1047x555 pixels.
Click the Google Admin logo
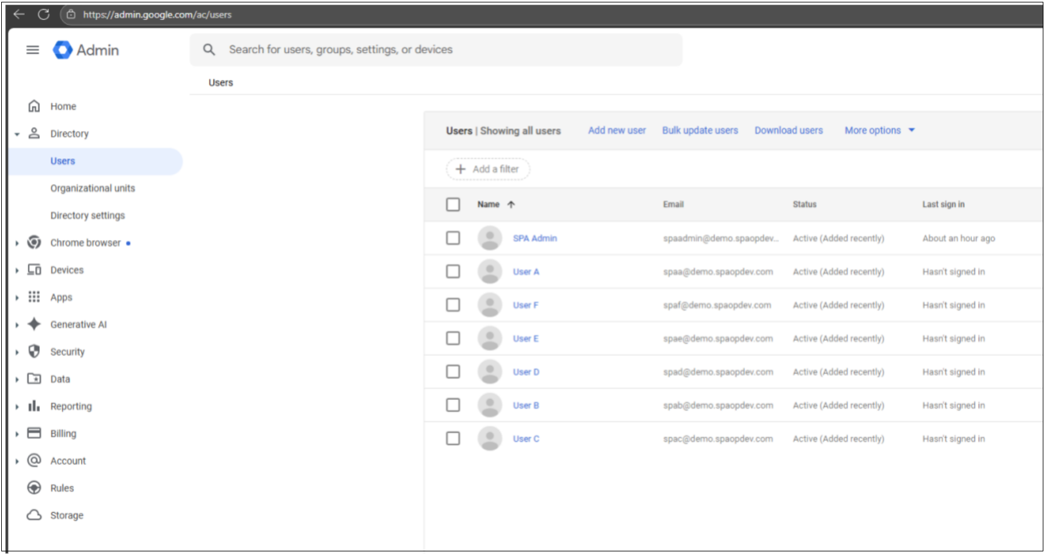(62, 50)
